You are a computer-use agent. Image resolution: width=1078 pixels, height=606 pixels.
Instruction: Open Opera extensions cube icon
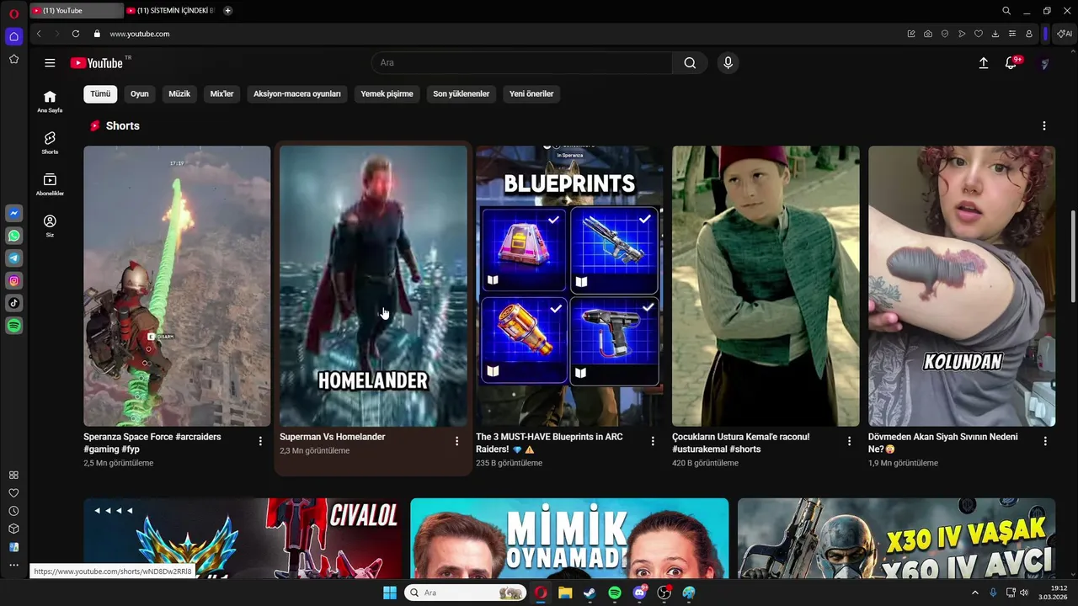point(13,529)
